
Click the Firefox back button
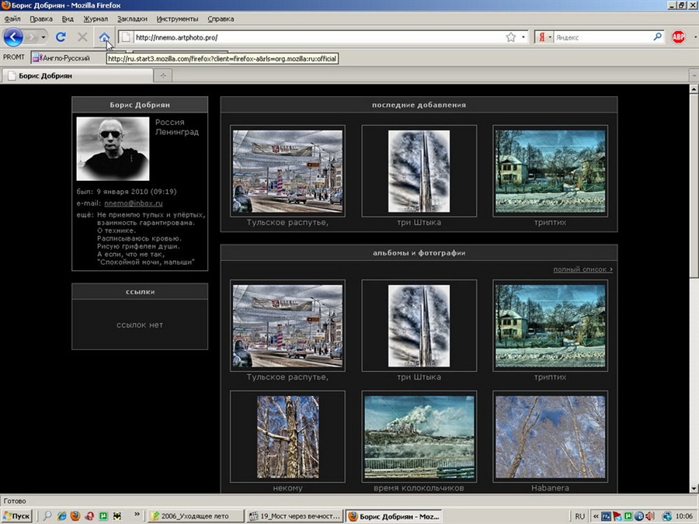click(x=14, y=36)
